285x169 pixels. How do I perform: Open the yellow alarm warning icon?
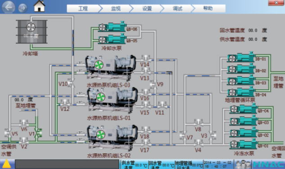coord(7,164)
